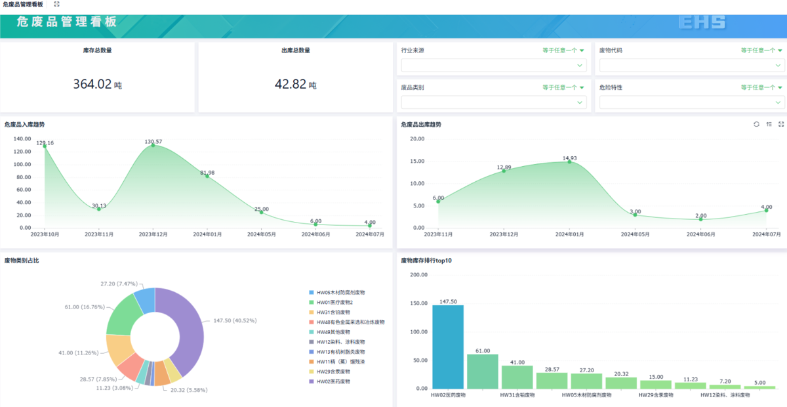The image size is (787, 407).
Task: Click the purple 147.50 (40.52%) donut slice
Action: pyautogui.click(x=192, y=328)
